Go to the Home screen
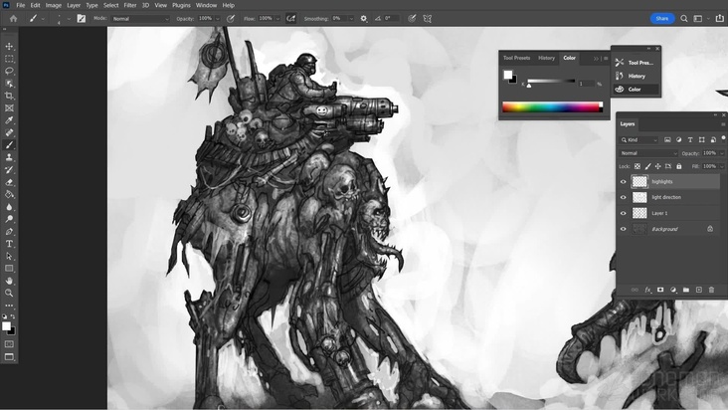Screen dimensions: 728x410 (13, 19)
